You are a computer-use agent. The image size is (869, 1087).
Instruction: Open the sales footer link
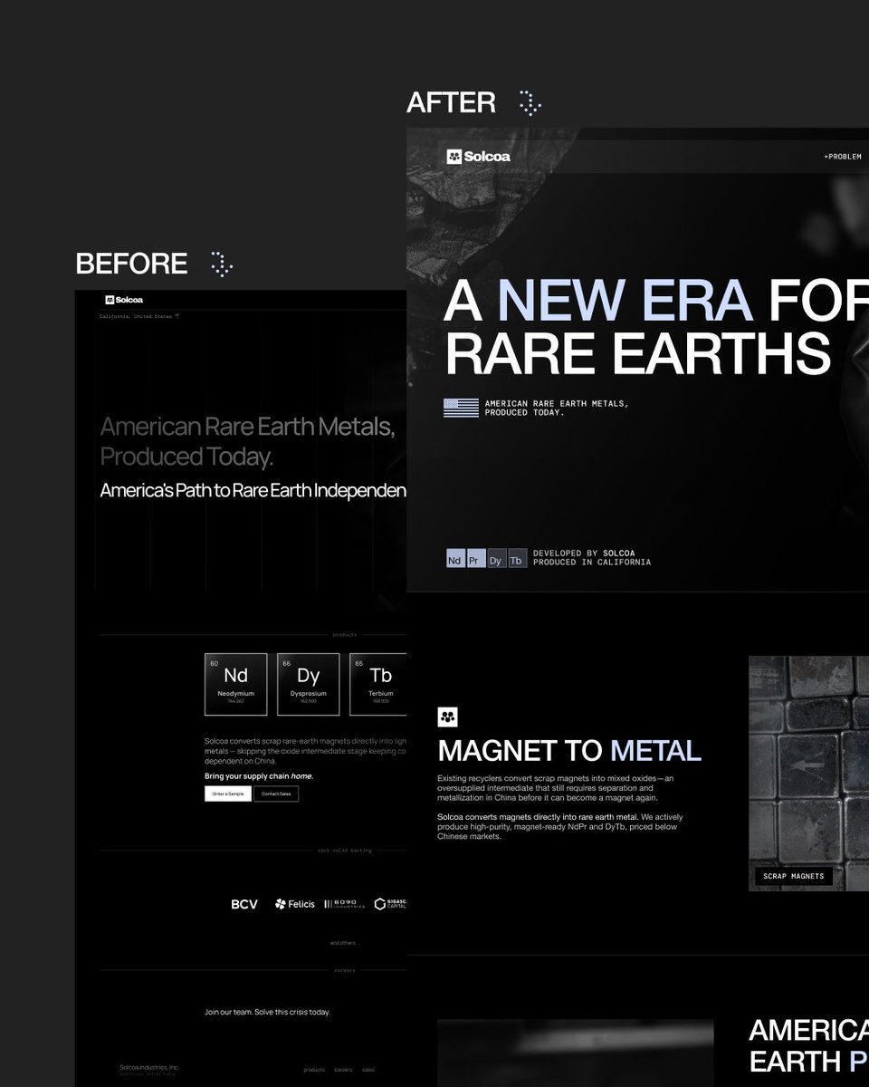(x=368, y=1070)
